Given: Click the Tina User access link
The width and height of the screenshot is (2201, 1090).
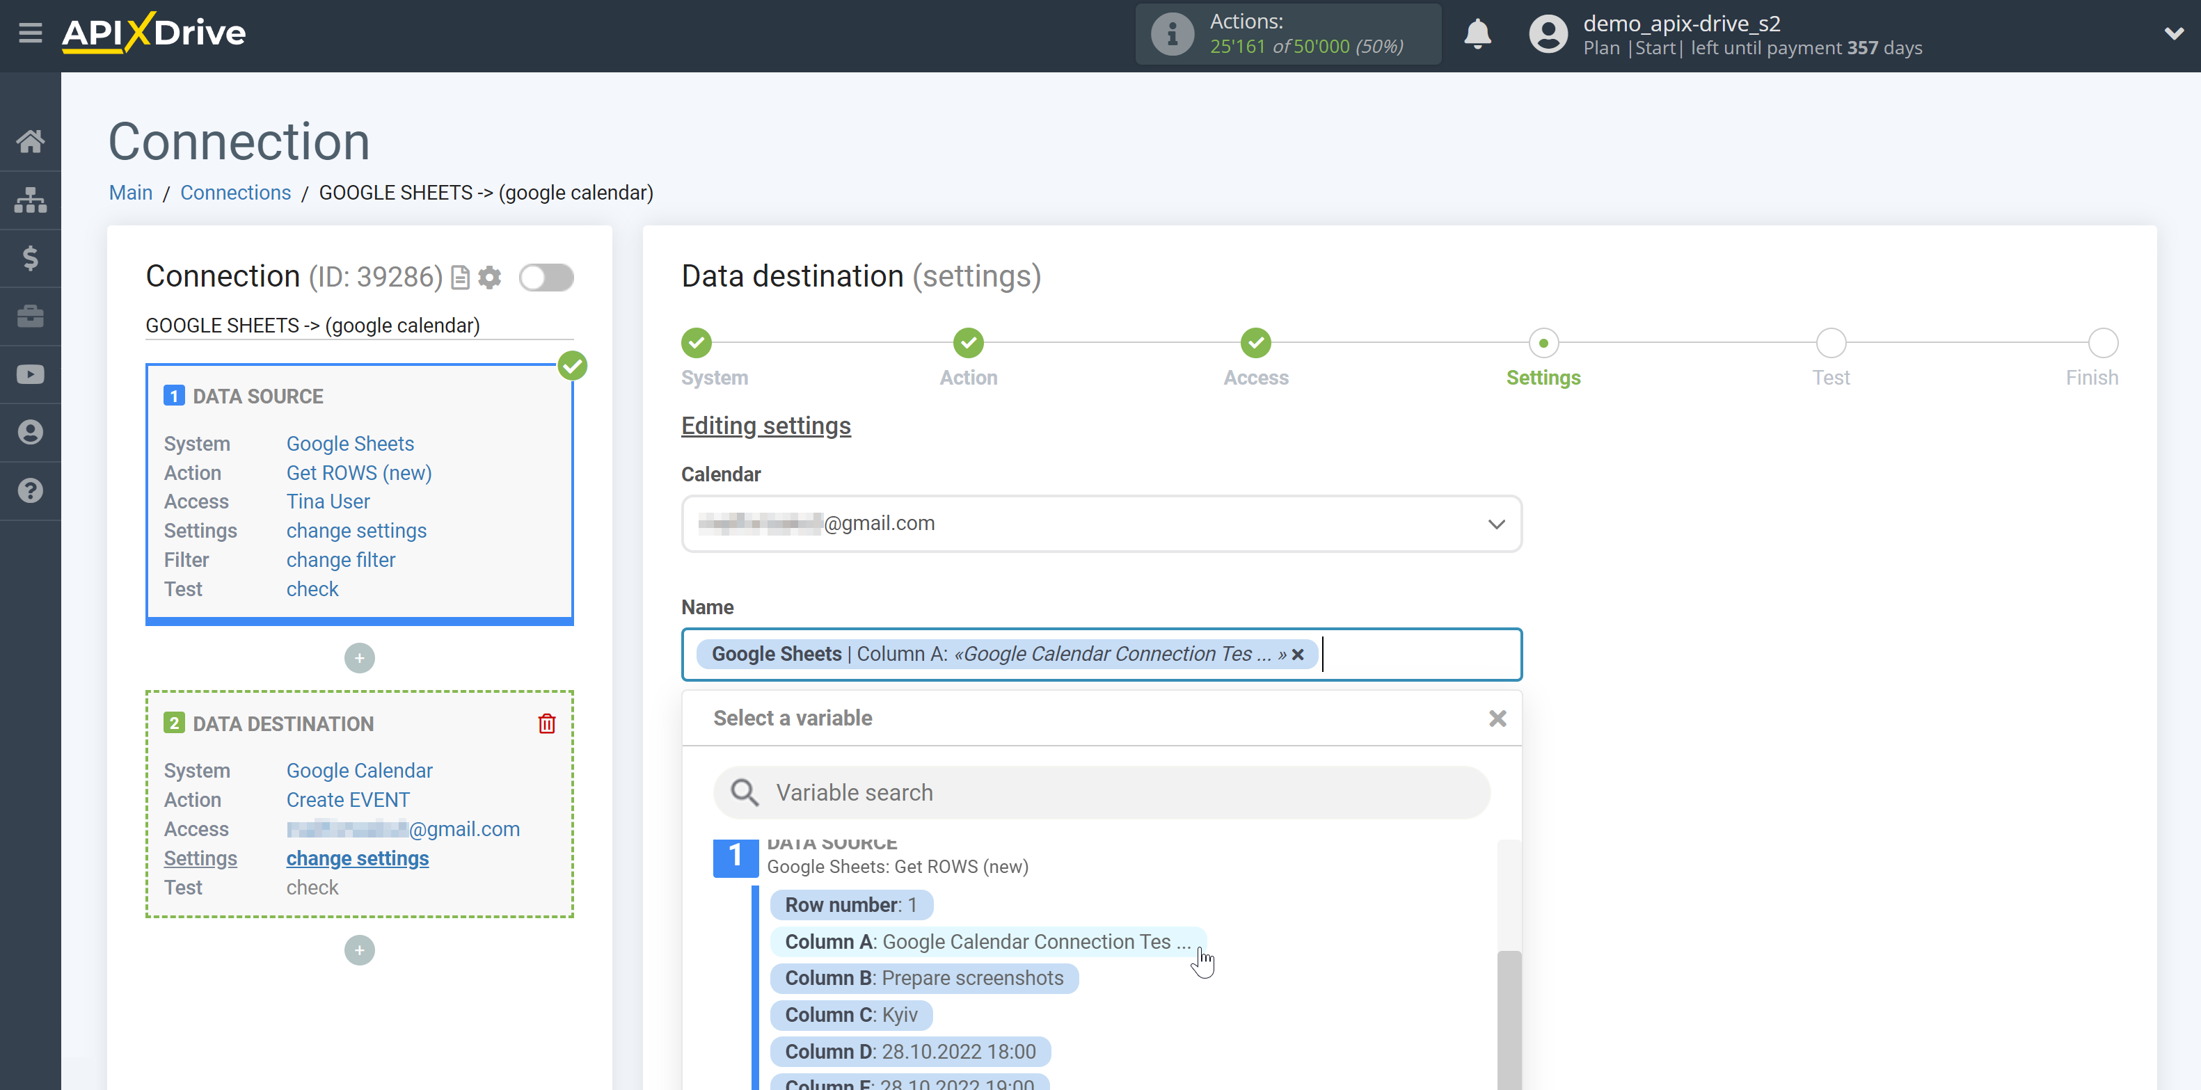Looking at the screenshot, I should coord(328,502).
